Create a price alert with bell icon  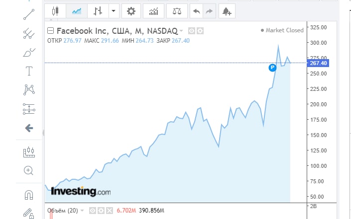[x=227, y=10]
